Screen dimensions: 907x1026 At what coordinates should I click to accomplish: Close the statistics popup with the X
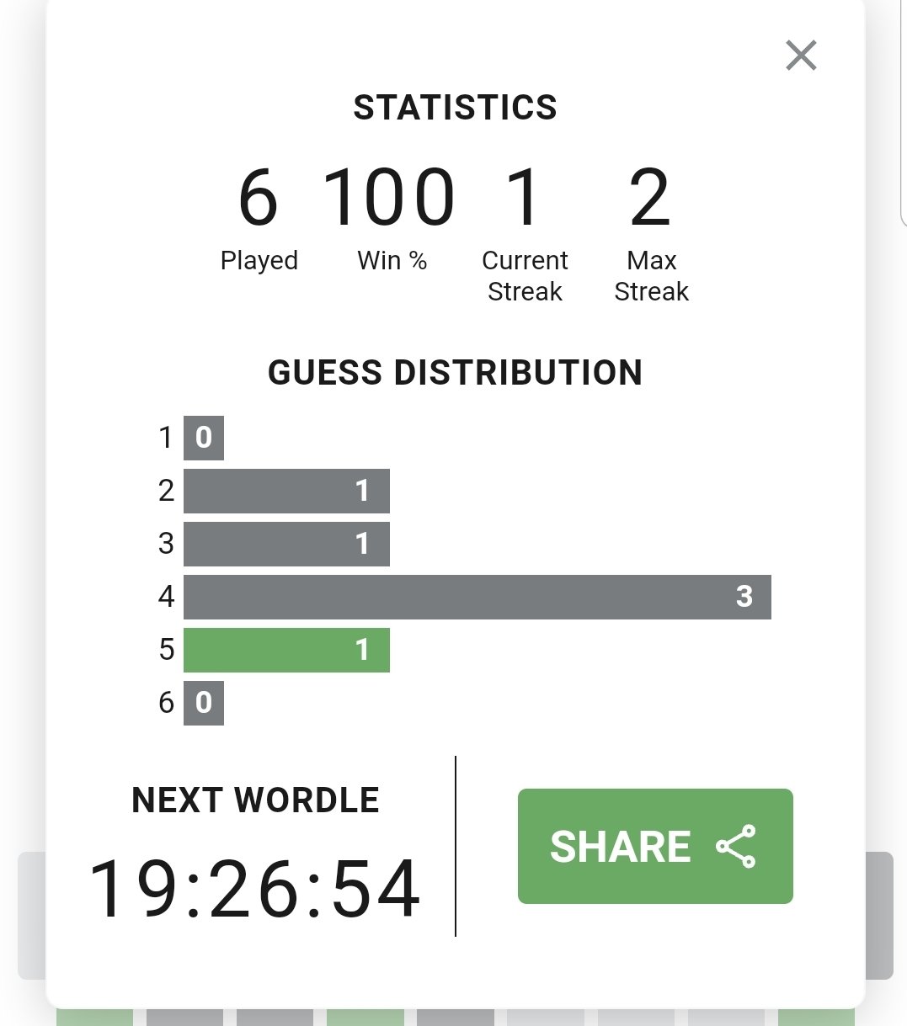point(801,56)
